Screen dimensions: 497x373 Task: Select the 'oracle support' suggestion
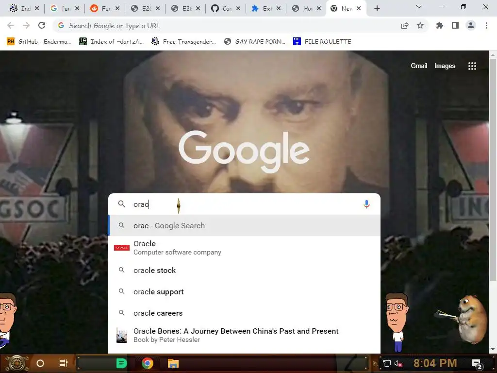click(244, 292)
